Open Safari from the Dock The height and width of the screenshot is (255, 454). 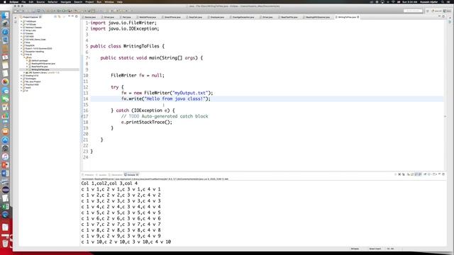click(5, 32)
